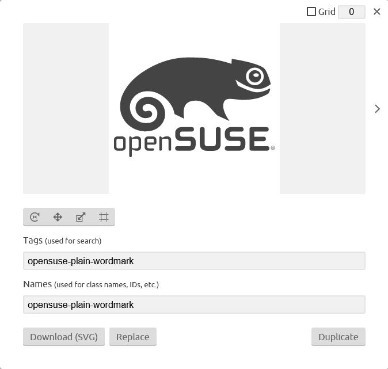Click the Grid size number field
The height and width of the screenshot is (369, 388).
(x=352, y=12)
